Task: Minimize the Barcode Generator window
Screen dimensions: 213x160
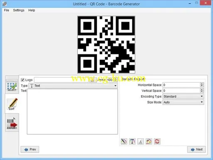Action: [190, 3]
